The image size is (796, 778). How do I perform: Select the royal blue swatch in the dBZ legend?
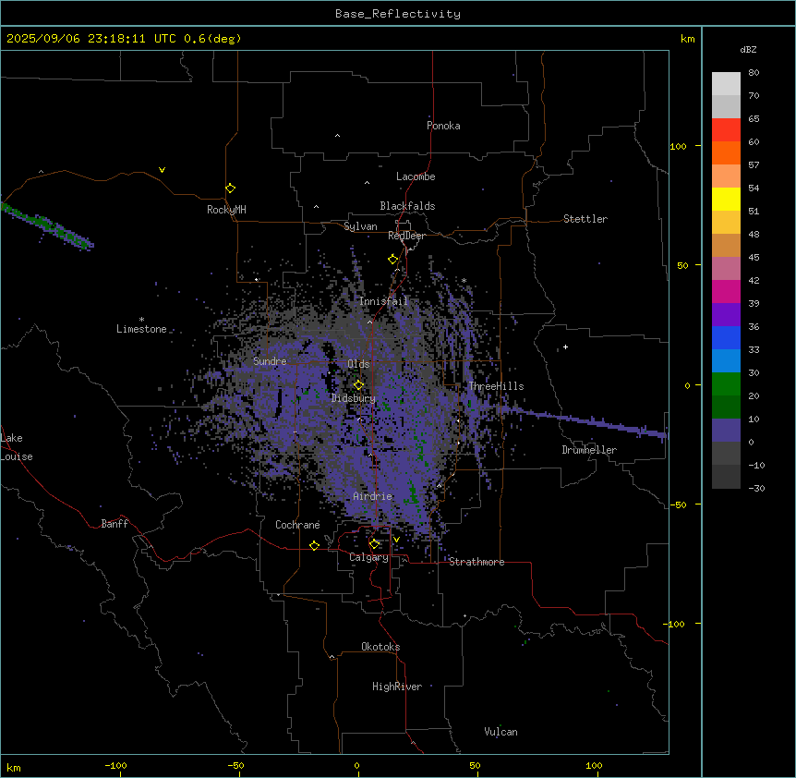[726, 337]
